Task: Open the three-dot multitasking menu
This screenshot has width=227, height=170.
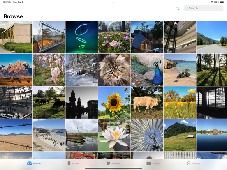Action: coord(113,2)
